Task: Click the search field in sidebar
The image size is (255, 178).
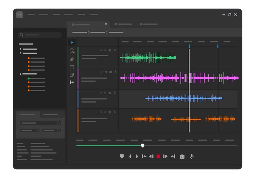Action: coord(40,35)
